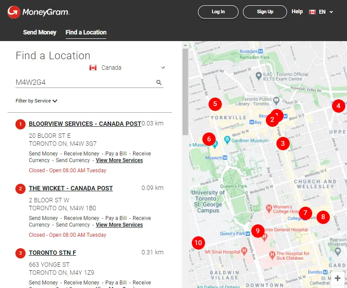Image resolution: width=347 pixels, height=288 pixels.
Task: Open the EN language selector
Action: (x=321, y=12)
